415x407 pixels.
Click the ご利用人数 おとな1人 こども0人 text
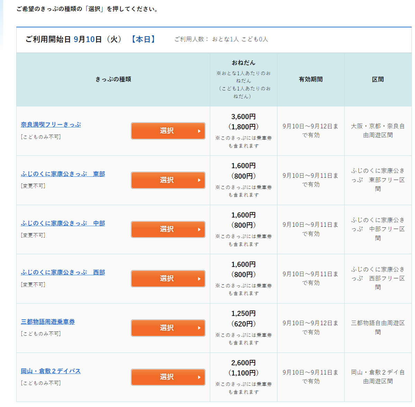tap(221, 39)
